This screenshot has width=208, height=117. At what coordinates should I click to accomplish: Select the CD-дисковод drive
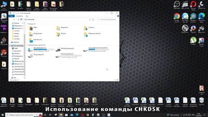(36, 56)
